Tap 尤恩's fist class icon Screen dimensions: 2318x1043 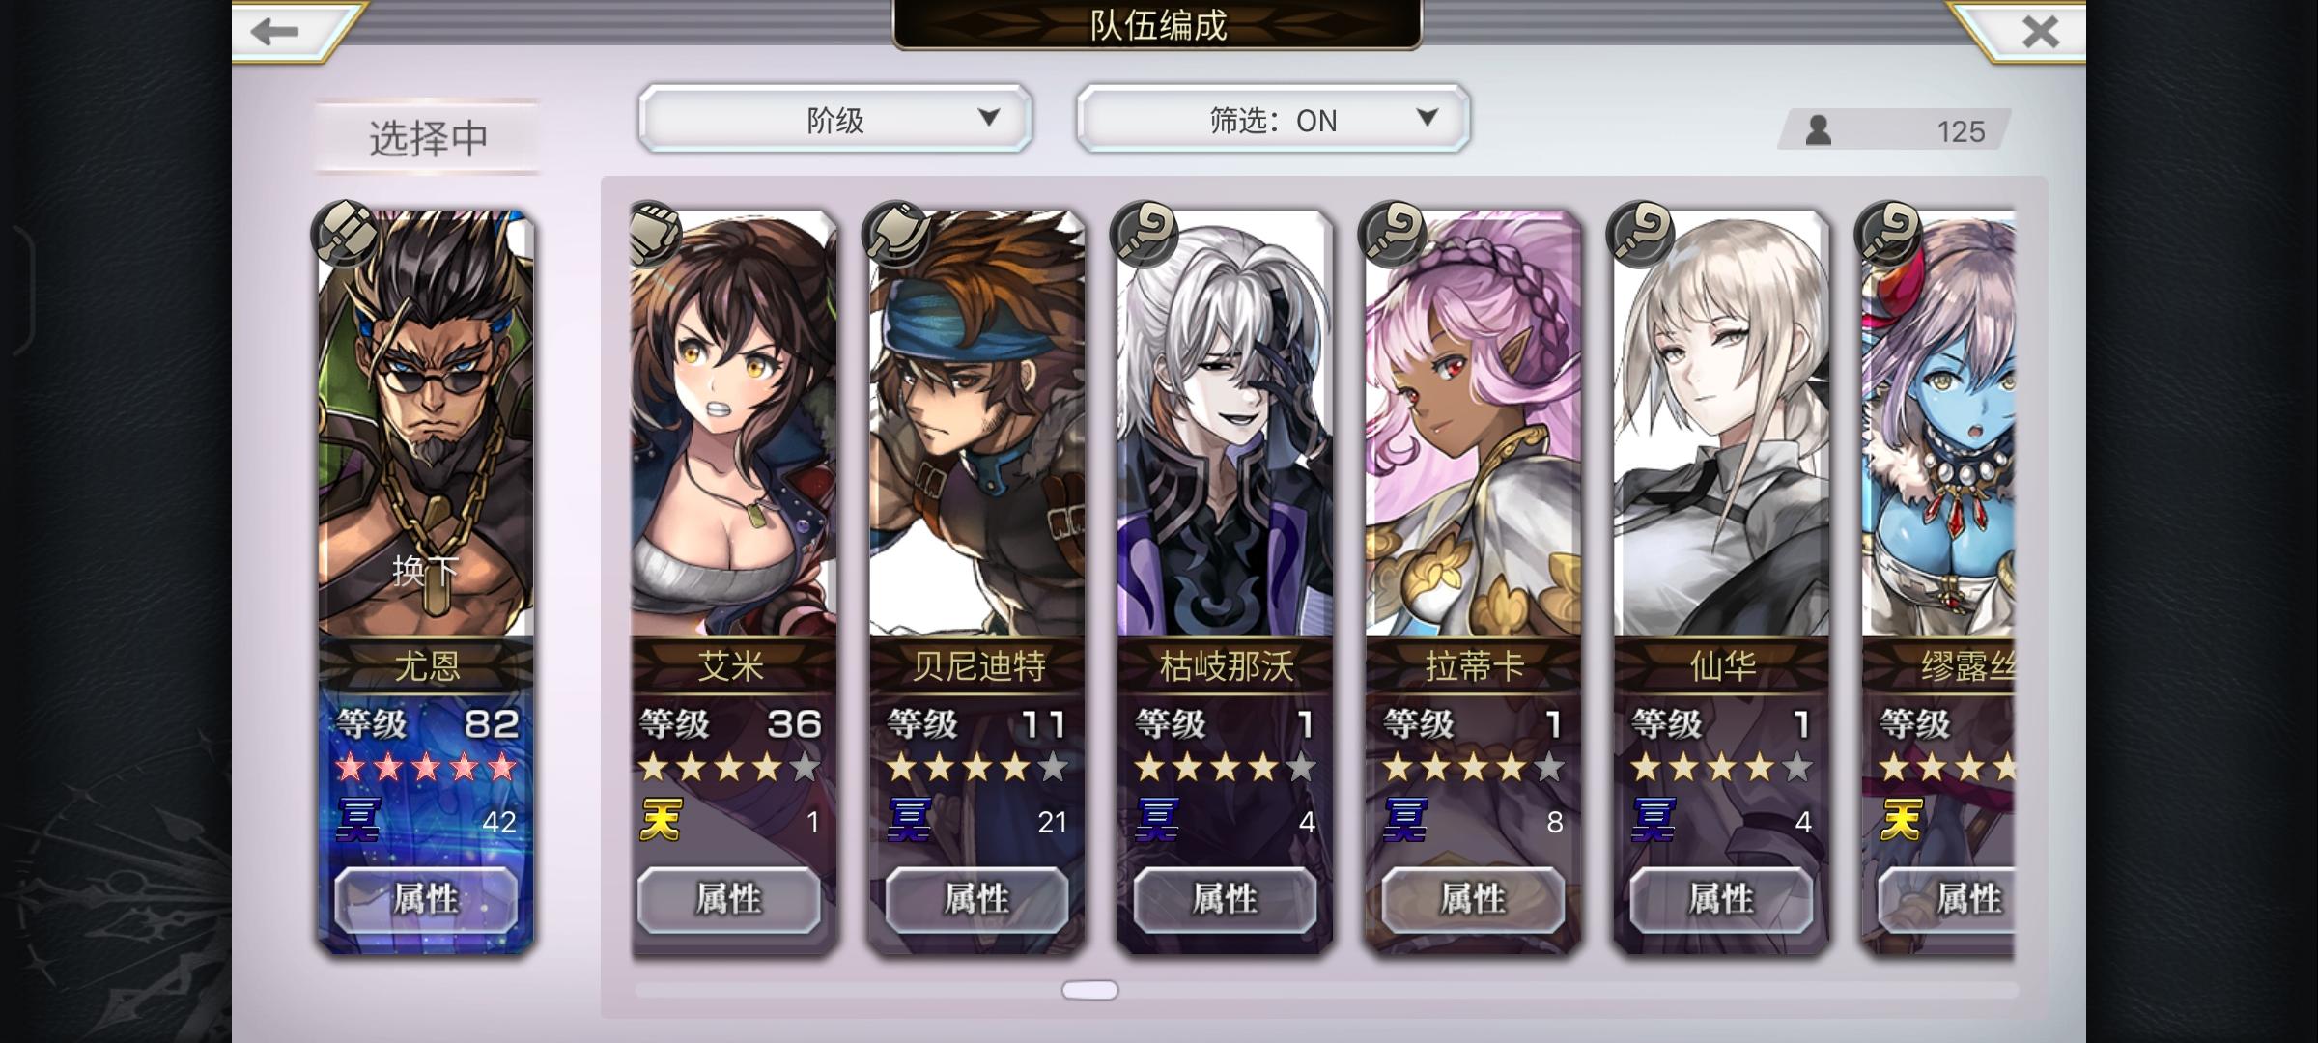click(x=344, y=233)
